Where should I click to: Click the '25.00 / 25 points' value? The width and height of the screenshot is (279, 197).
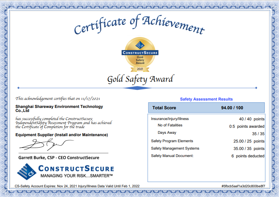249,141
